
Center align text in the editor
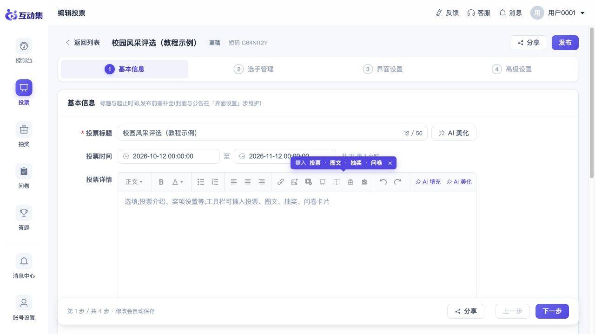[248, 182]
